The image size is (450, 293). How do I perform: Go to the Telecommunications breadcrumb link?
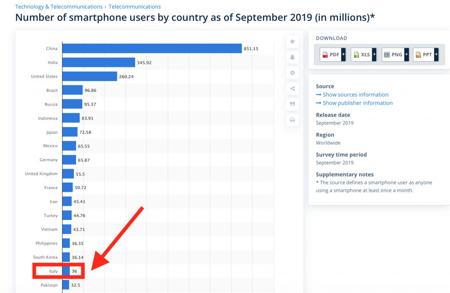[x=134, y=7]
